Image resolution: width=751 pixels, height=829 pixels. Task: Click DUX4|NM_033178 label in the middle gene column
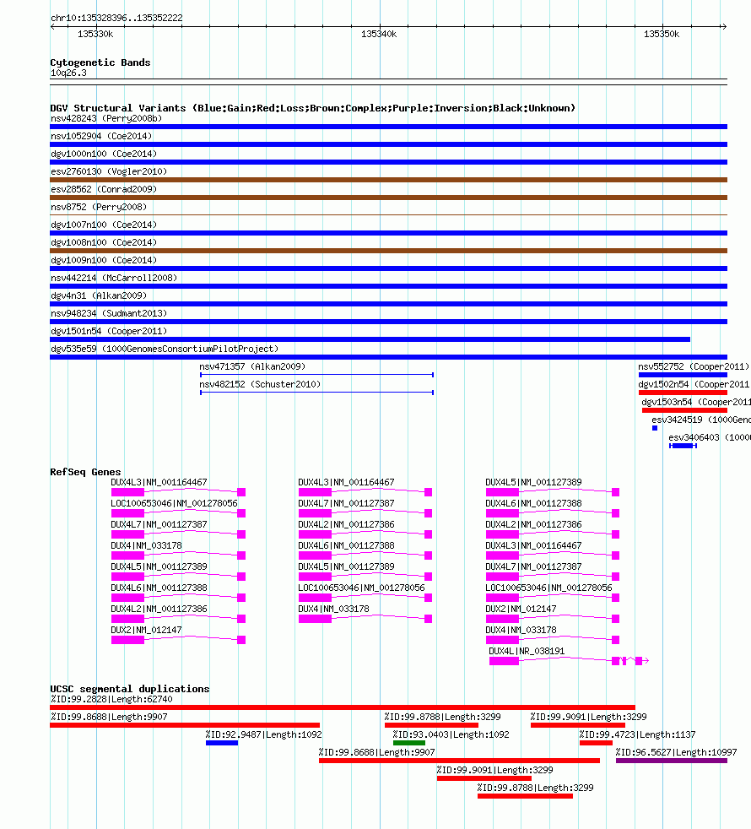[333, 609]
